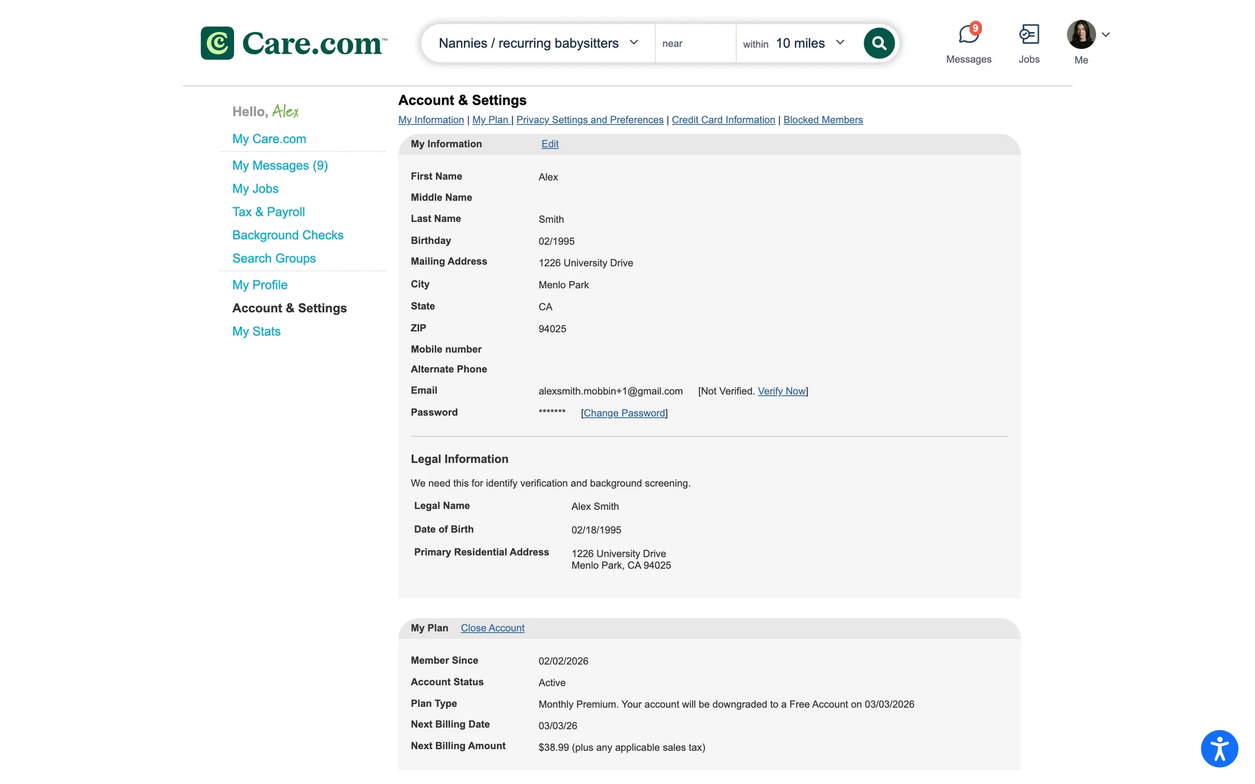Viewport: 1255px width, 784px height.
Task: Expand the within 10 miles dropdown
Action: click(x=794, y=43)
